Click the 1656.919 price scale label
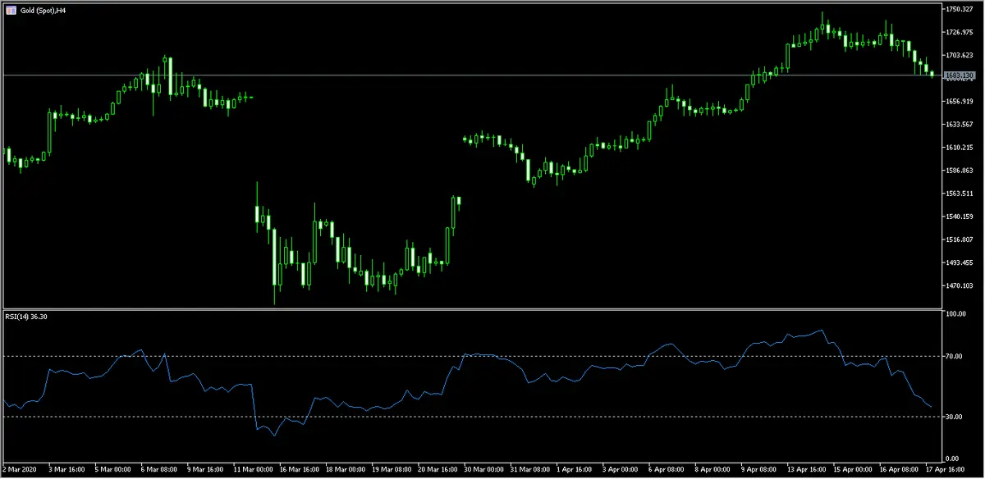The image size is (985, 479). [x=959, y=102]
